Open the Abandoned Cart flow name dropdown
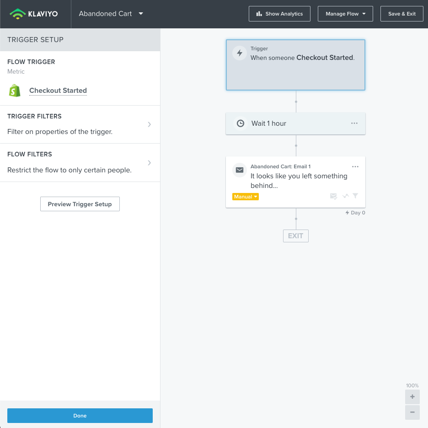The image size is (428, 428). (x=141, y=14)
